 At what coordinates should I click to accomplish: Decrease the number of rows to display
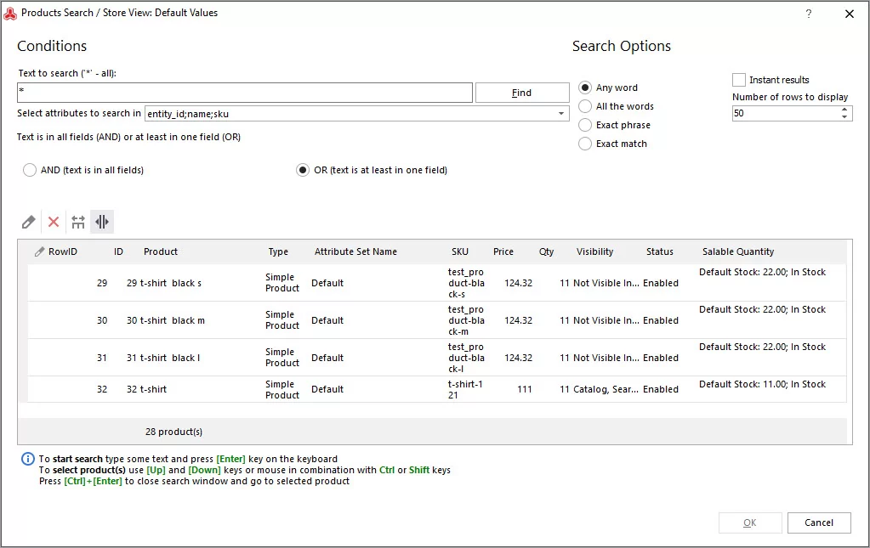(844, 116)
